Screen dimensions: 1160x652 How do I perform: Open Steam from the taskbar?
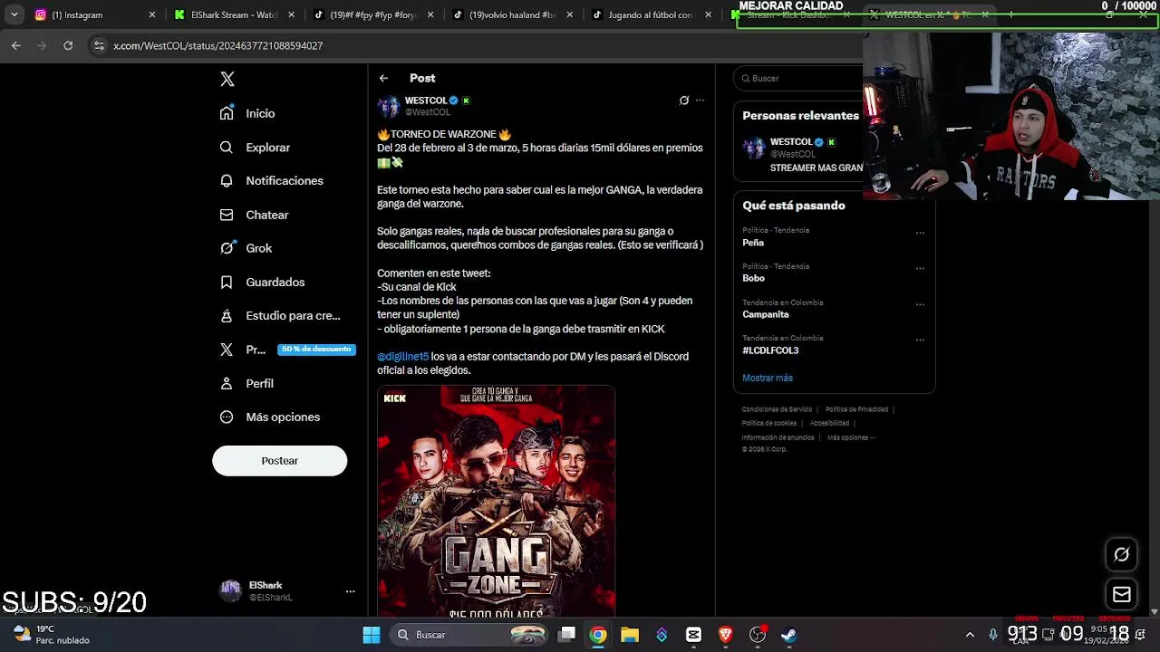[788, 635]
